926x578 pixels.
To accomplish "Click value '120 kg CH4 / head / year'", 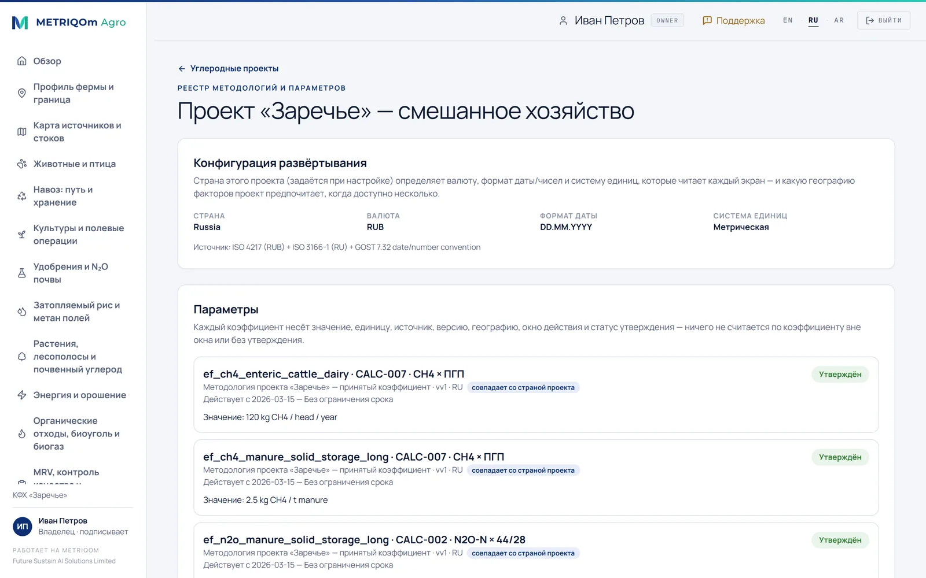I will coord(291,417).
